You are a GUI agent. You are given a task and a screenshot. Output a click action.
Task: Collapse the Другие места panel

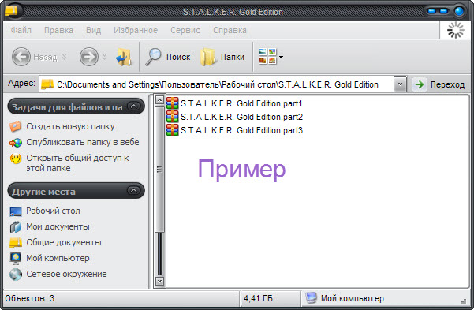pos(133,191)
